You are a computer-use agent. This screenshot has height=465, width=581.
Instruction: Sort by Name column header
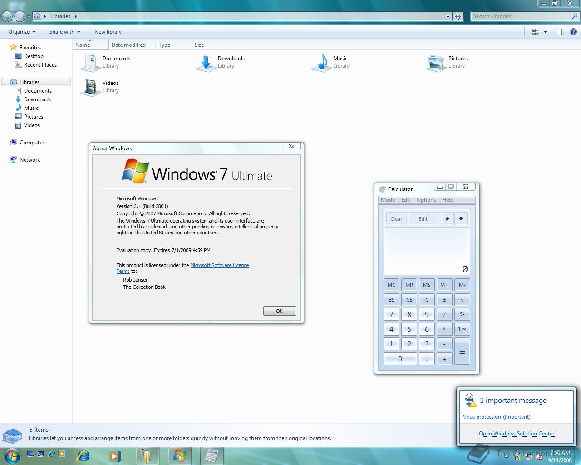(91, 45)
